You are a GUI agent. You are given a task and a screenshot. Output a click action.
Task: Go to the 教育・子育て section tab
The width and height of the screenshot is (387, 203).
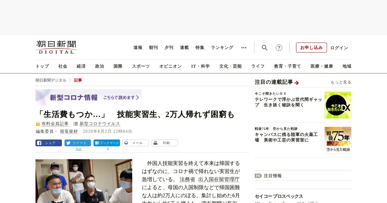click(x=288, y=66)
